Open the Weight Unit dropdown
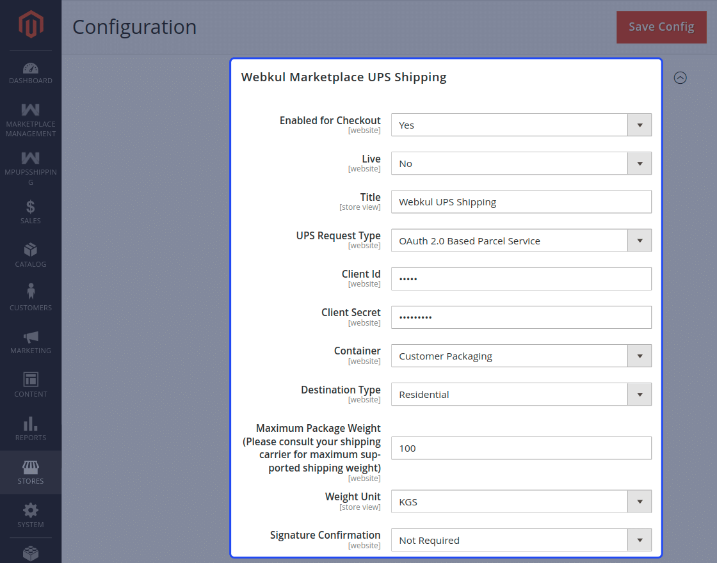 (x=521, y=502)
